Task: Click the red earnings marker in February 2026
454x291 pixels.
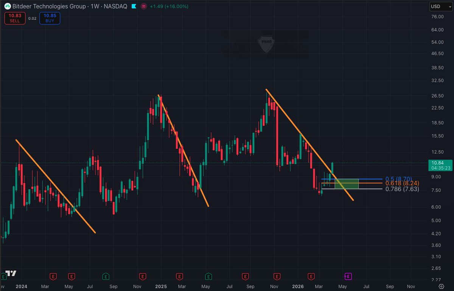Action: (x=311, y=277)
